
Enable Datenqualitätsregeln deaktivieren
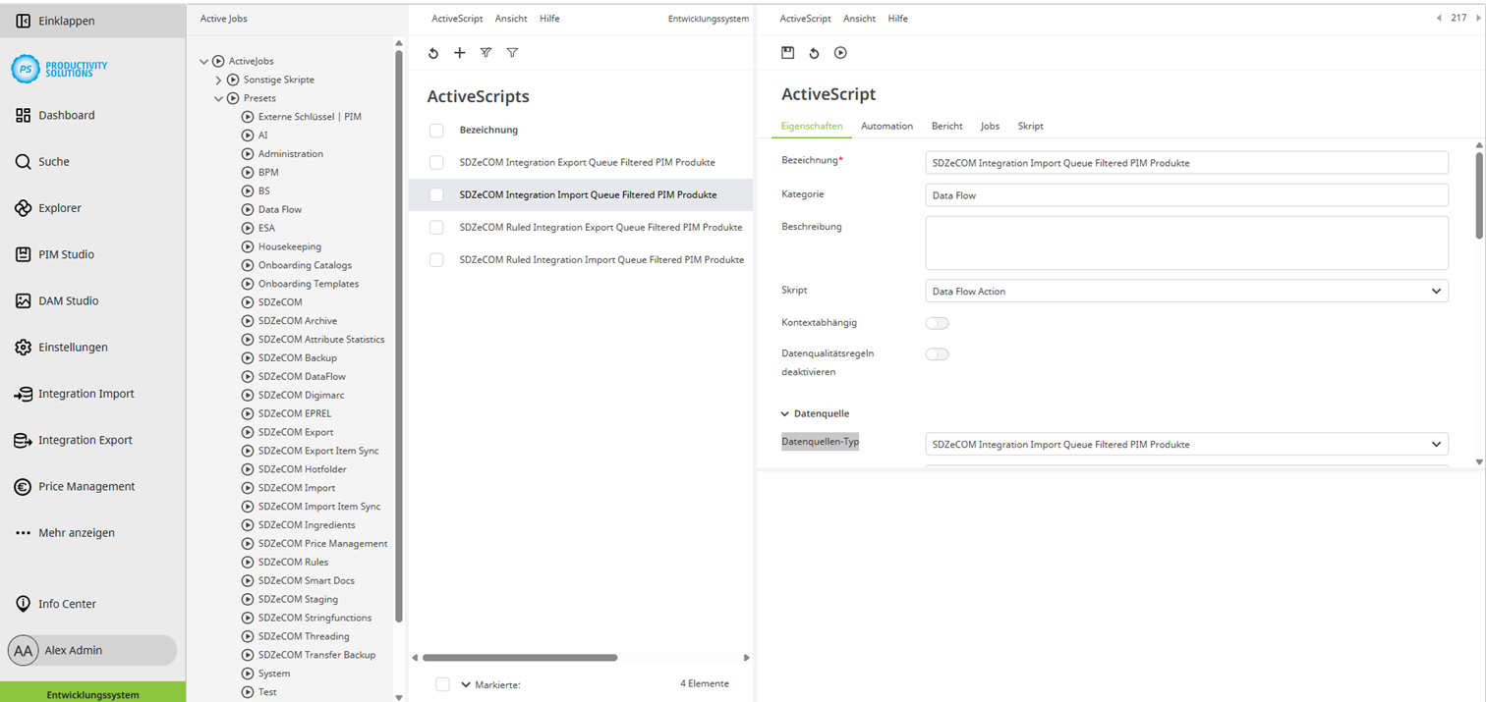[x=937, y=354]
